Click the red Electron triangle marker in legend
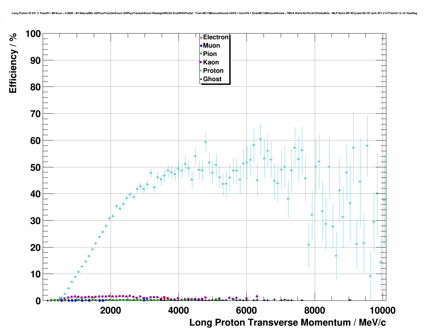Viewport: 429px width, 334px height. (201, 37)
